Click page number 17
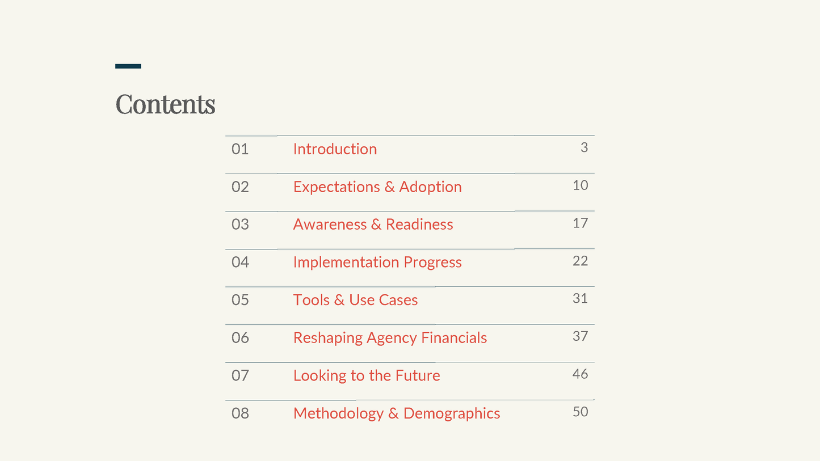 [580, 223]
